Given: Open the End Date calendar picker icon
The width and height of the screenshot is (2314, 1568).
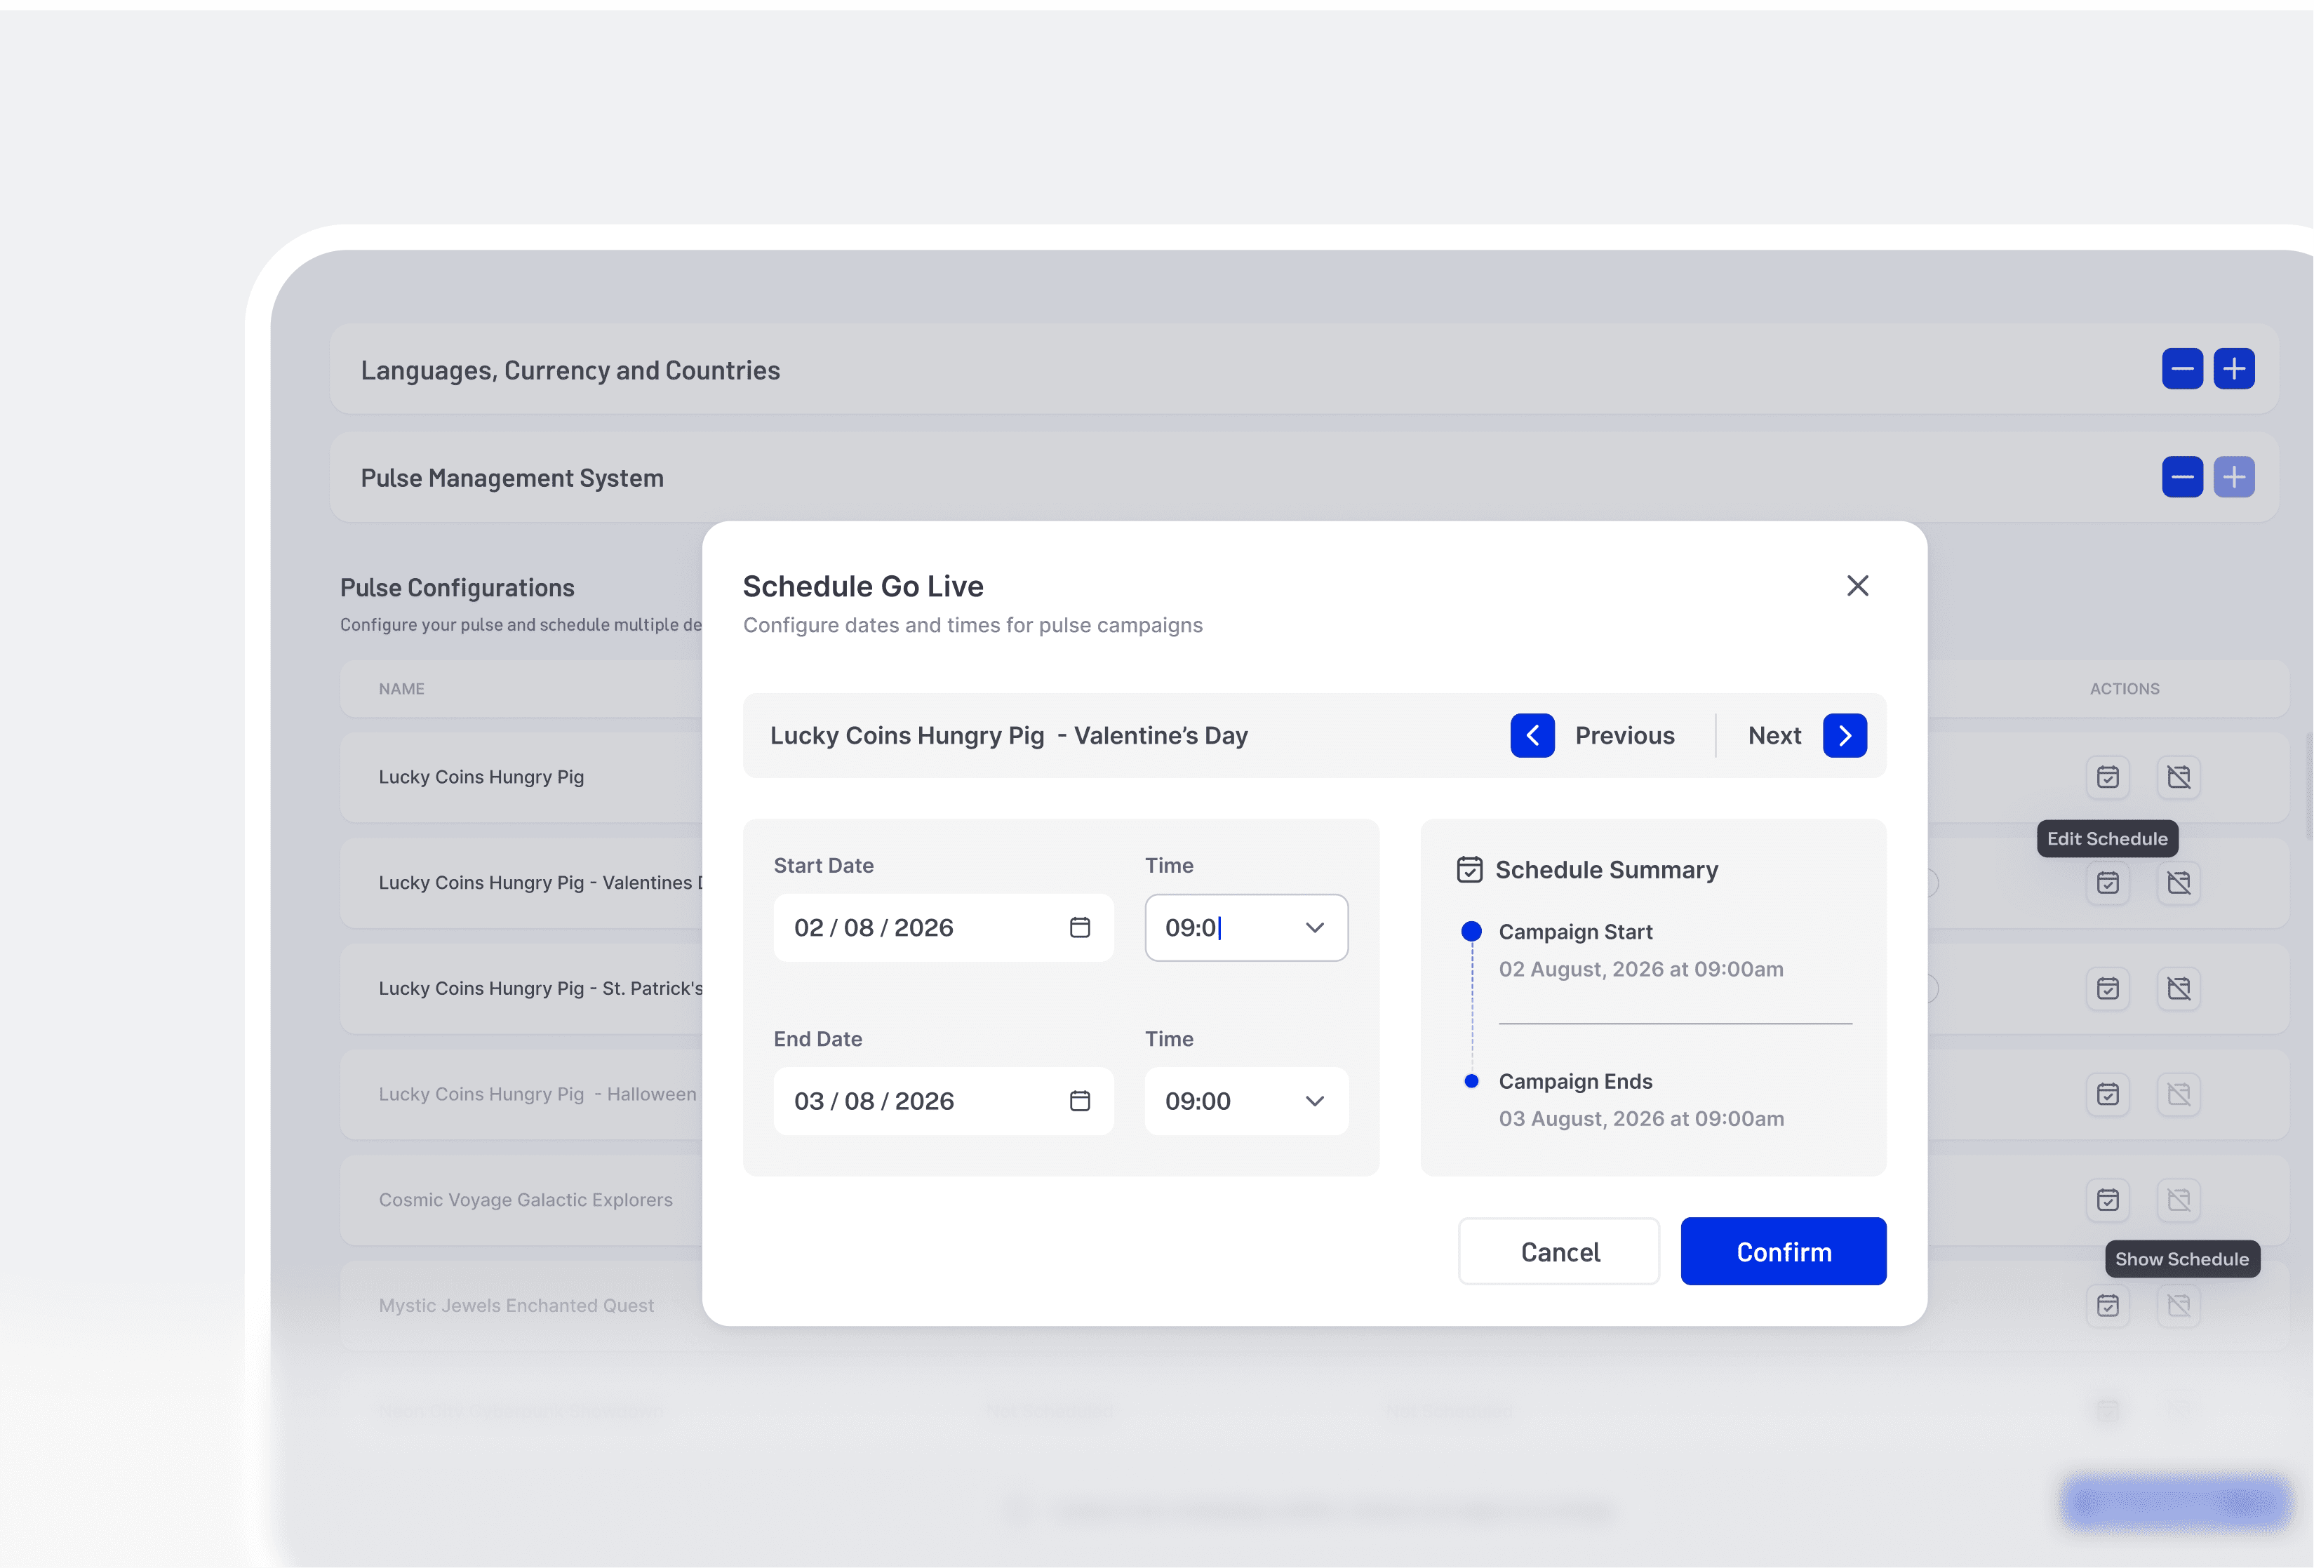Looking at the screenshot, I should [1079, 1100].
